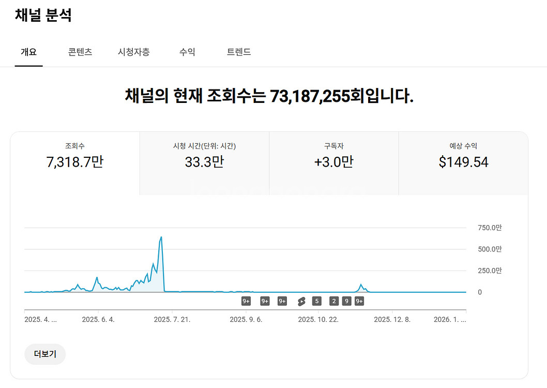Image resolution: width=547 pixels, height=388 pixels.
Task: Click the Shorts icon marker under the chart
Action: [x=301, y=302]
